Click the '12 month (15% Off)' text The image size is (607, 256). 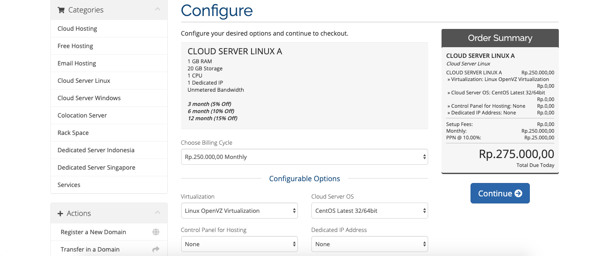pos(212,118)
